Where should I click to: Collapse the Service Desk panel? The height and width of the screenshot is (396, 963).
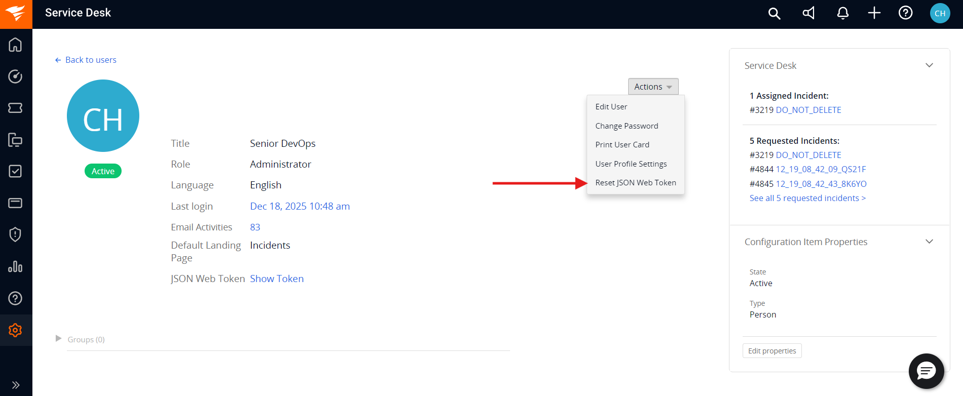pos(929,65)
